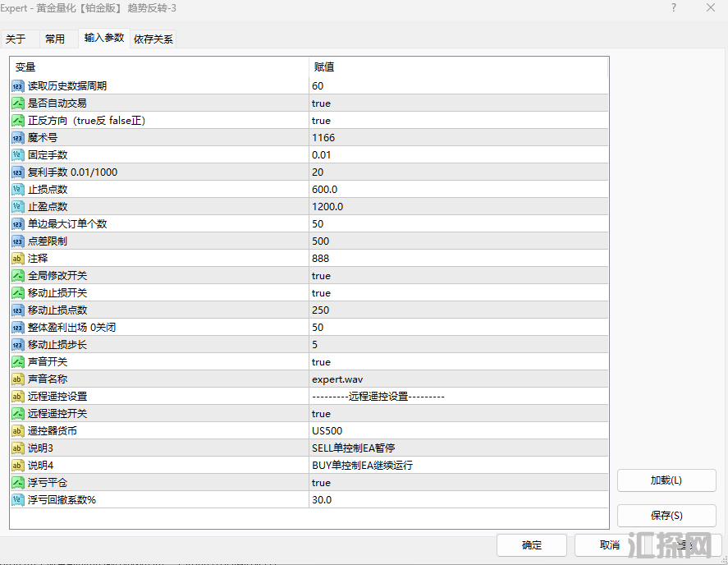
Task: Click the double-type icon beside 浮亏回撤系数%
Action: point(17,500)
